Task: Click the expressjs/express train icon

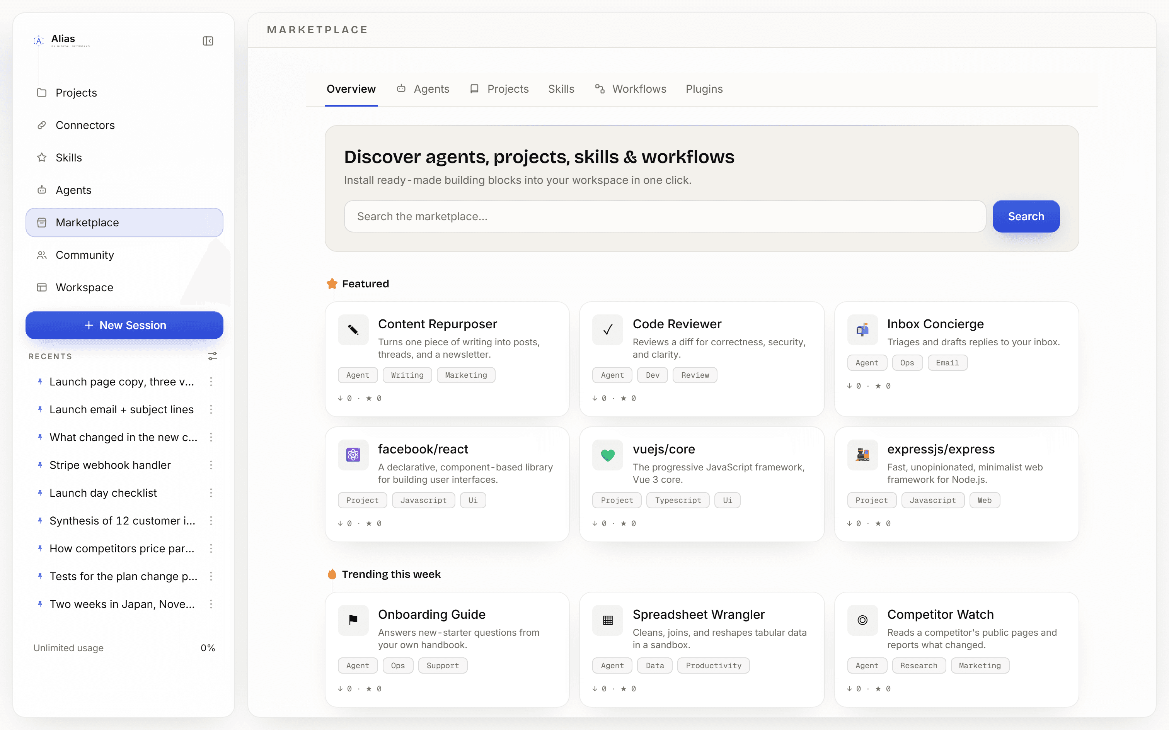Action: [862, 455]
